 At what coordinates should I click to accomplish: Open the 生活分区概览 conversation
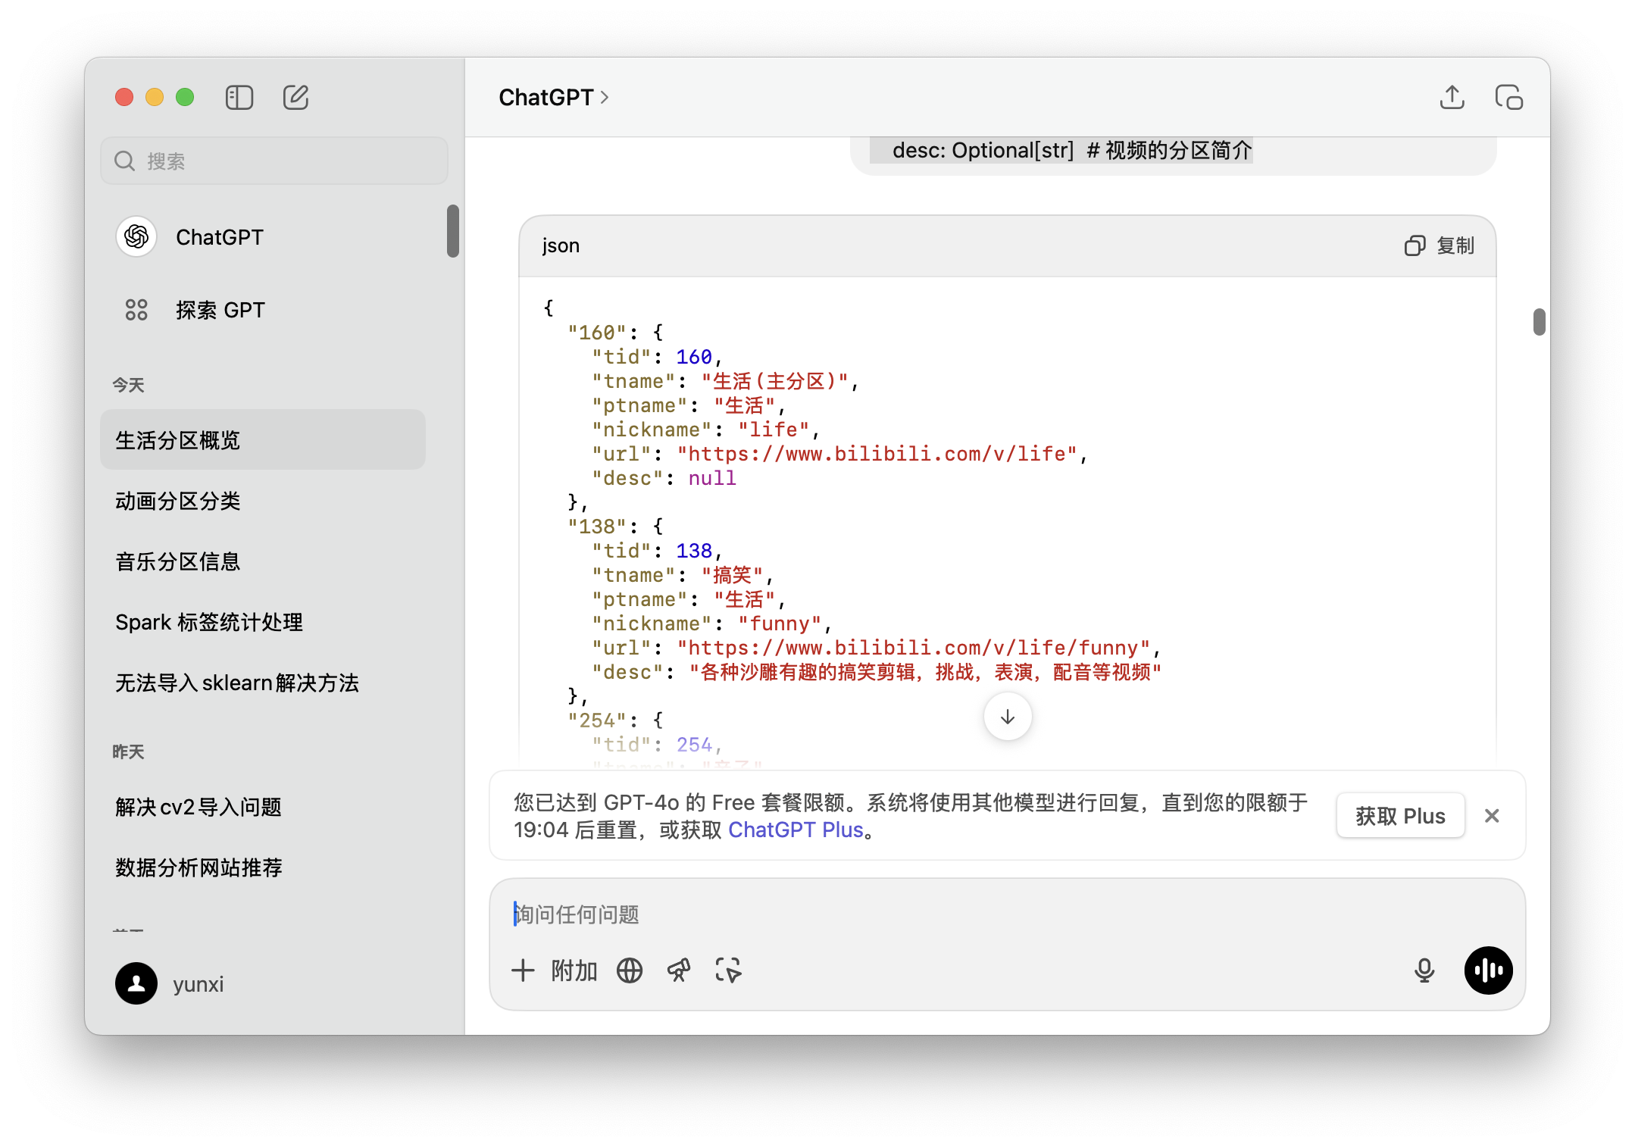pyautogui.click(x=263, y=440)
